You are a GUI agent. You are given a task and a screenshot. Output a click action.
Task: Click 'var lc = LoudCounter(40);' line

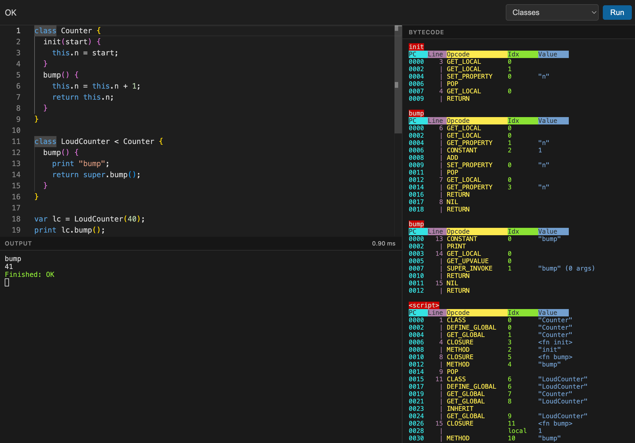[x=89, y=219]
